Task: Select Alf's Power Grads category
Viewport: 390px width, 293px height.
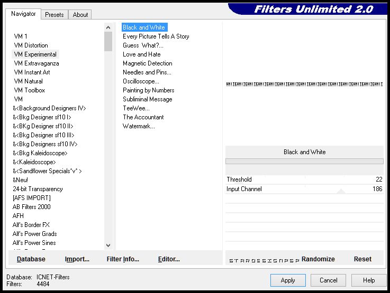Action: click(x=34, y=234)
